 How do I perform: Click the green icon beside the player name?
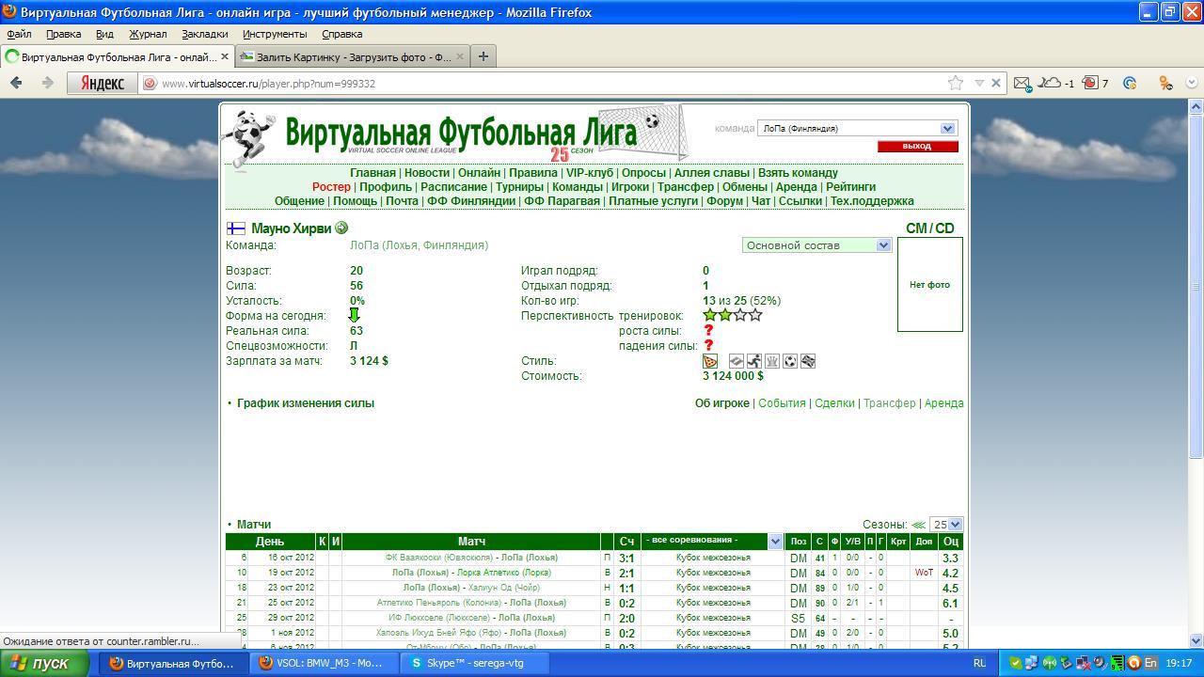[x=341, y=228]
